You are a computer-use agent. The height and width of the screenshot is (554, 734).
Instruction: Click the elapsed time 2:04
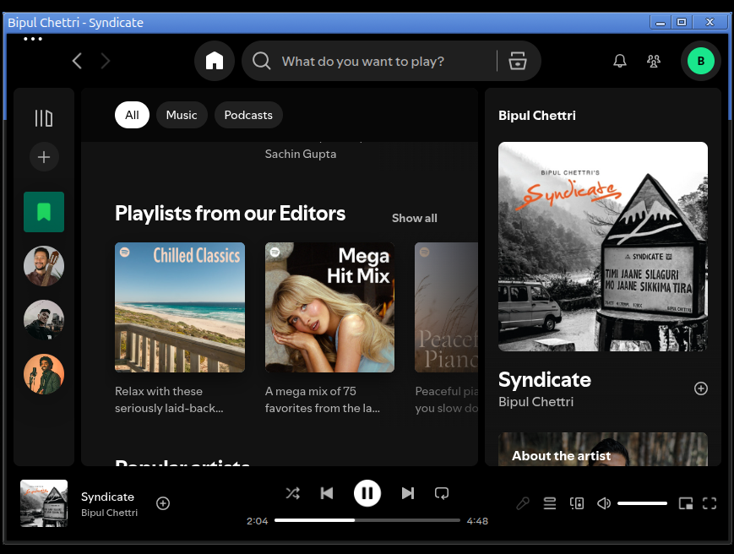click(x=258, y=521)
